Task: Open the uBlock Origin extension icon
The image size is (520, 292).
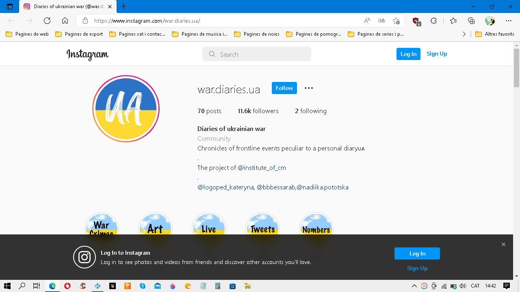Action: pos(416,21)
